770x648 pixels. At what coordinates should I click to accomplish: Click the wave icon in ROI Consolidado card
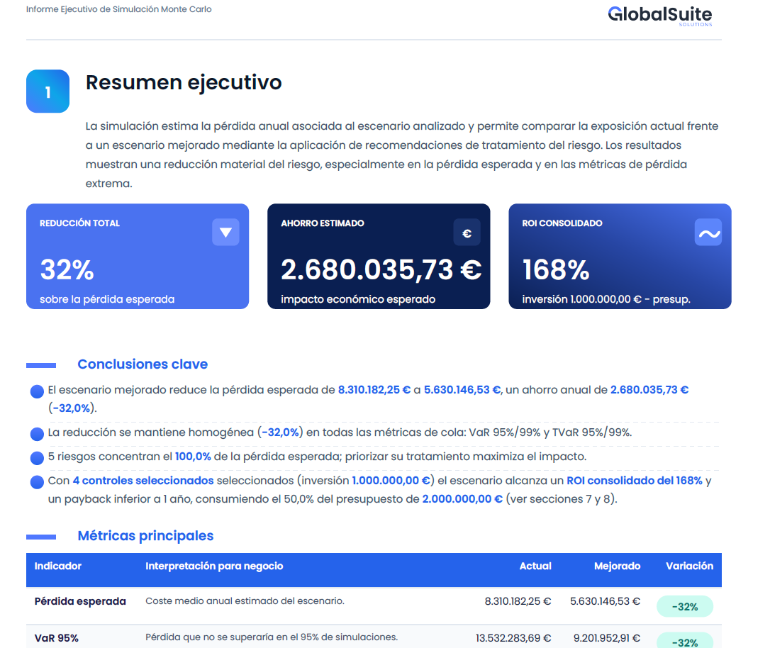(708, 233)
